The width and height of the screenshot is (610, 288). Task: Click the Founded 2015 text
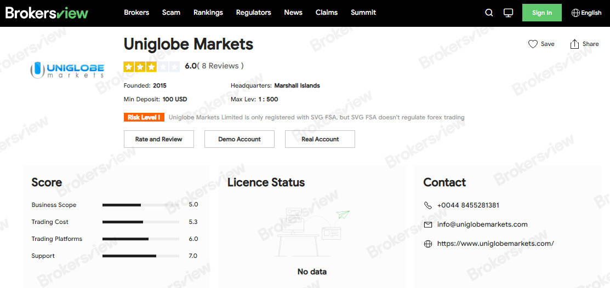pos(145,85)
